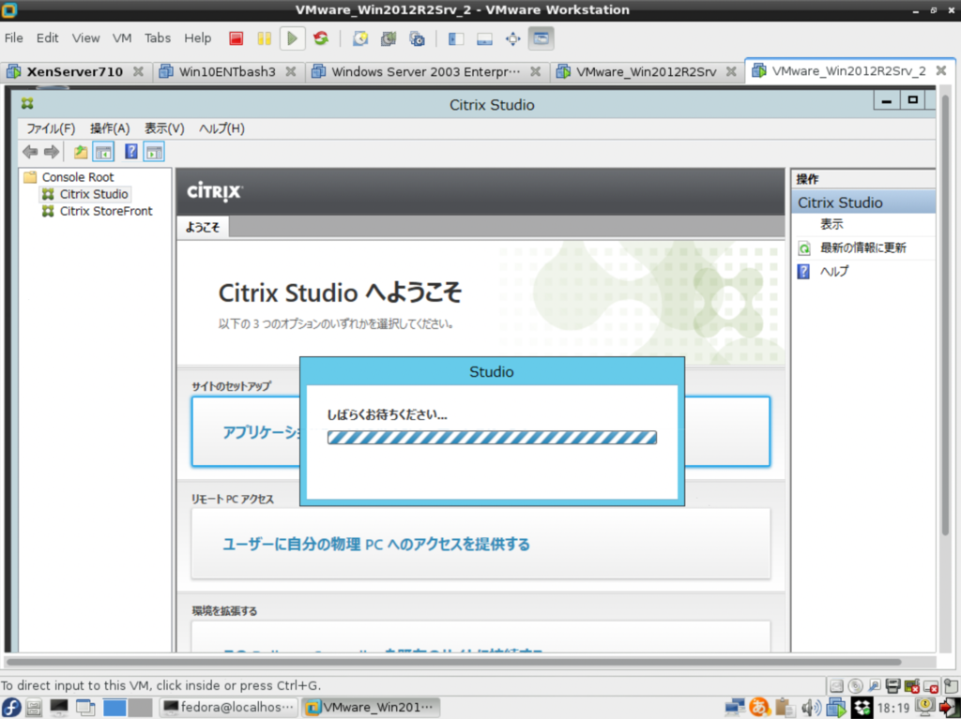Click the restart guest icon
Screen dimensions: 961x719
[x=321, y=38]
